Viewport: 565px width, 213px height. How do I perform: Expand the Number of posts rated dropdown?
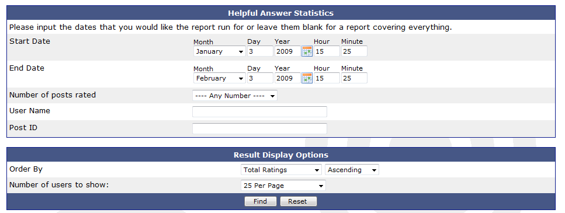click(x=235, y=96)
